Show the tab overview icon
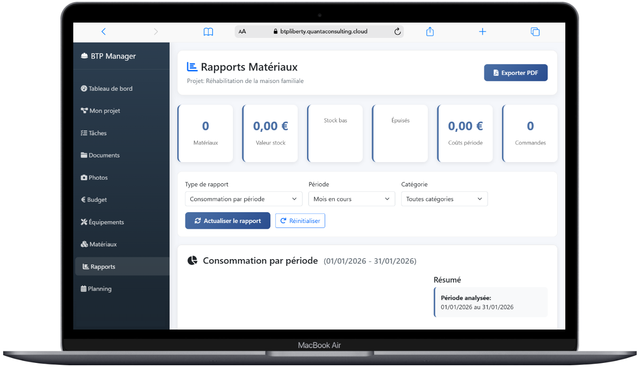The image size is (639, 367). pyautogui.click(x=535, y=32)
